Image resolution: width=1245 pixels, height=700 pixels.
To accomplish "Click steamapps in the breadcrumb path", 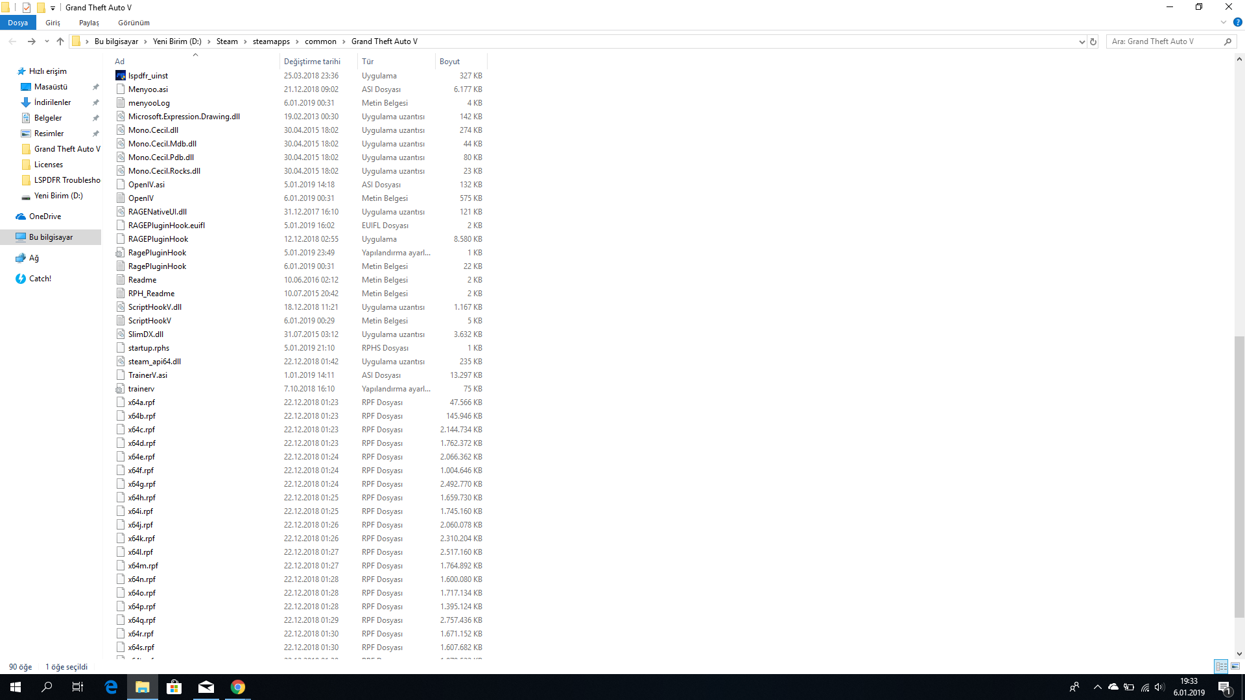I will pos(271,41).
